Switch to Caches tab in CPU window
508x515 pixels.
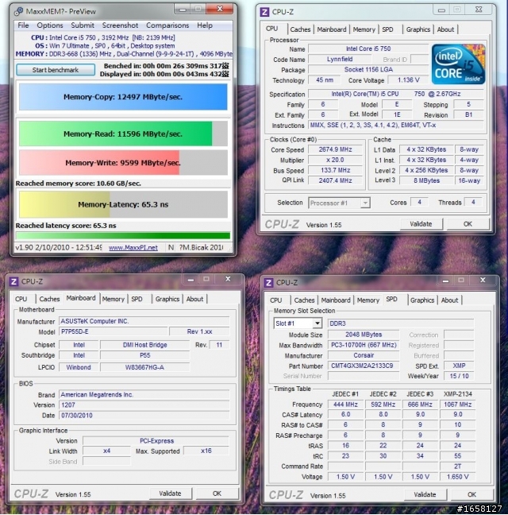300,29
